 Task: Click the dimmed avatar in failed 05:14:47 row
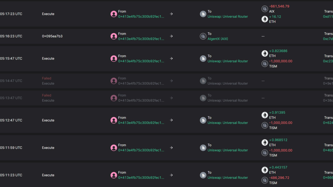coord(114,81)
